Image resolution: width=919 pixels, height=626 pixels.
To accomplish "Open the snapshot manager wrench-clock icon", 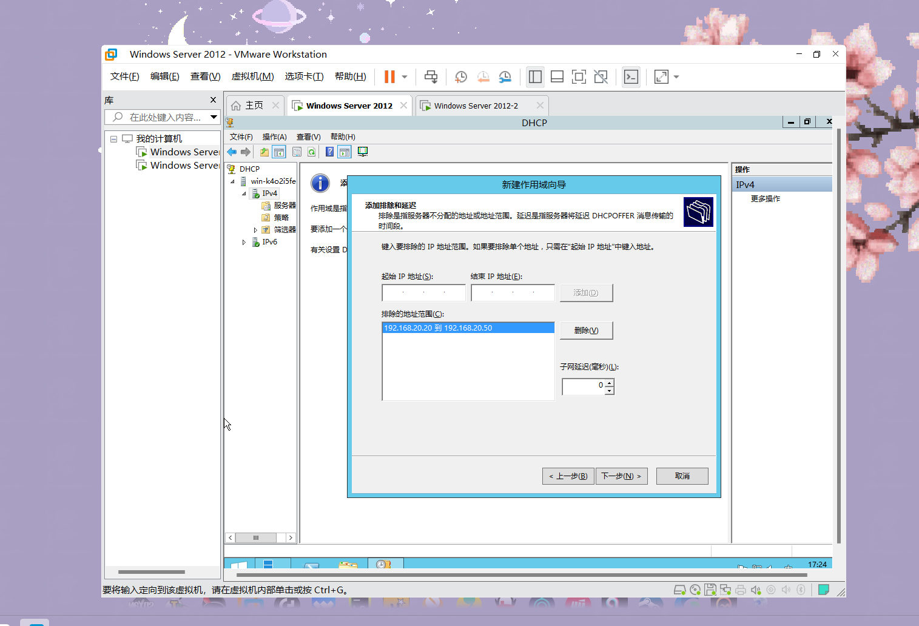I will (505, 76).
